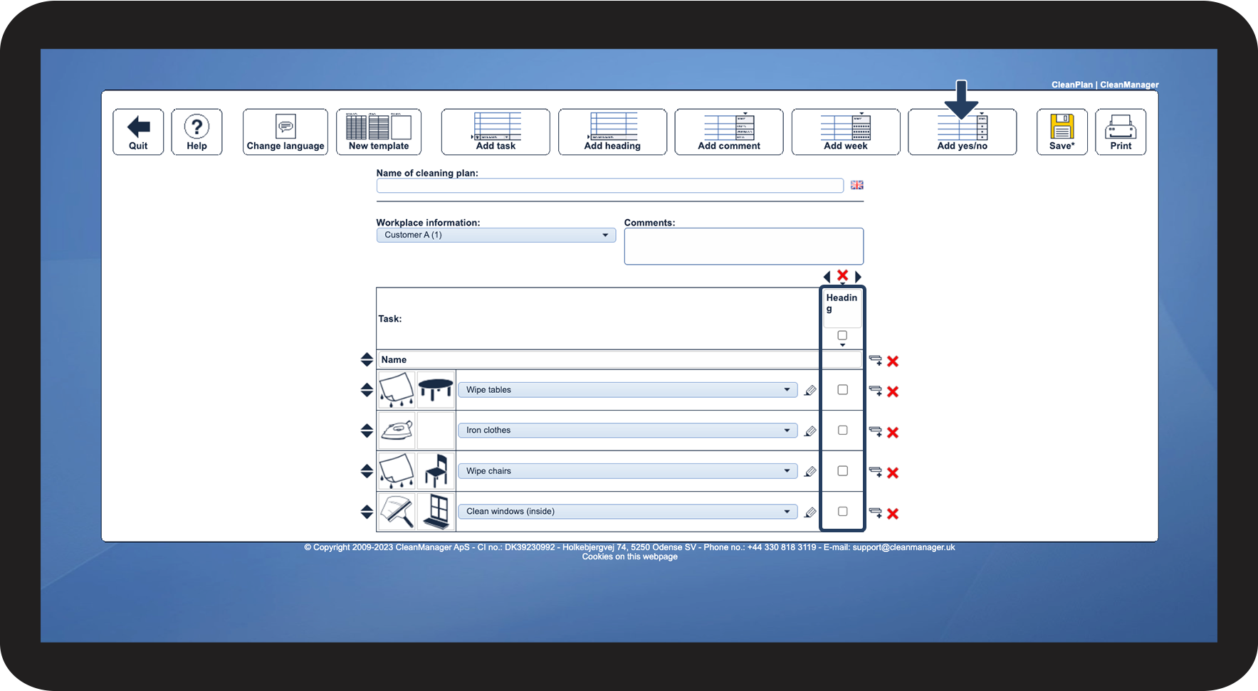Click the support@cleanmanager.uk email link
Screen dimensions: 1258x691
click(904, 547)
